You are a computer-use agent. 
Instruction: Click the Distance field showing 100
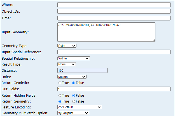point(82,71)
